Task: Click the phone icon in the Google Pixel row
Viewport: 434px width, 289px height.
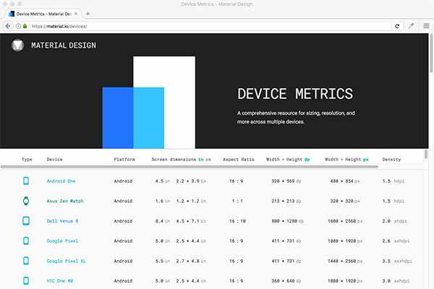Action: [x=26, y=241]
